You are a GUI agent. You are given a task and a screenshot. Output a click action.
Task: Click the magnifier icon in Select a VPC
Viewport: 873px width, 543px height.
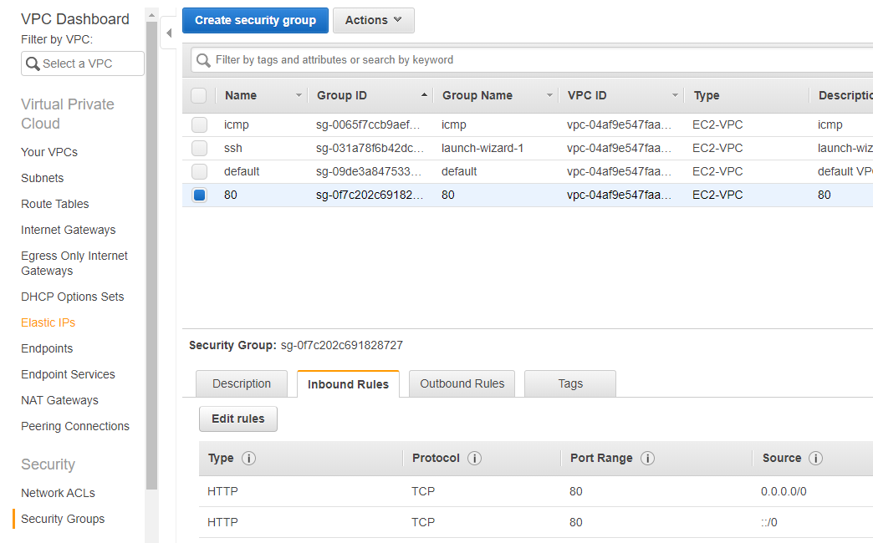[33, 63]
